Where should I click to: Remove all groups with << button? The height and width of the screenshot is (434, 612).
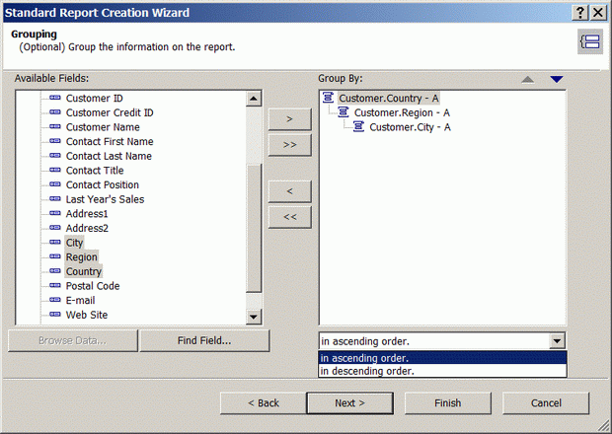coord(289,216)
